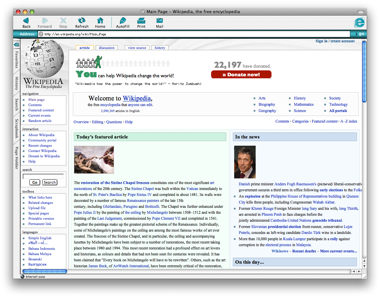Click the Internet Explorer logo
Screen dimensions: 380x297
360,22
